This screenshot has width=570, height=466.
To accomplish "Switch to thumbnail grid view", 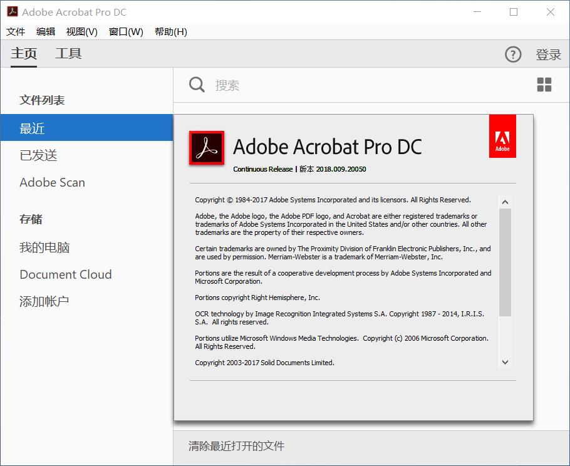I will (544, 85).
